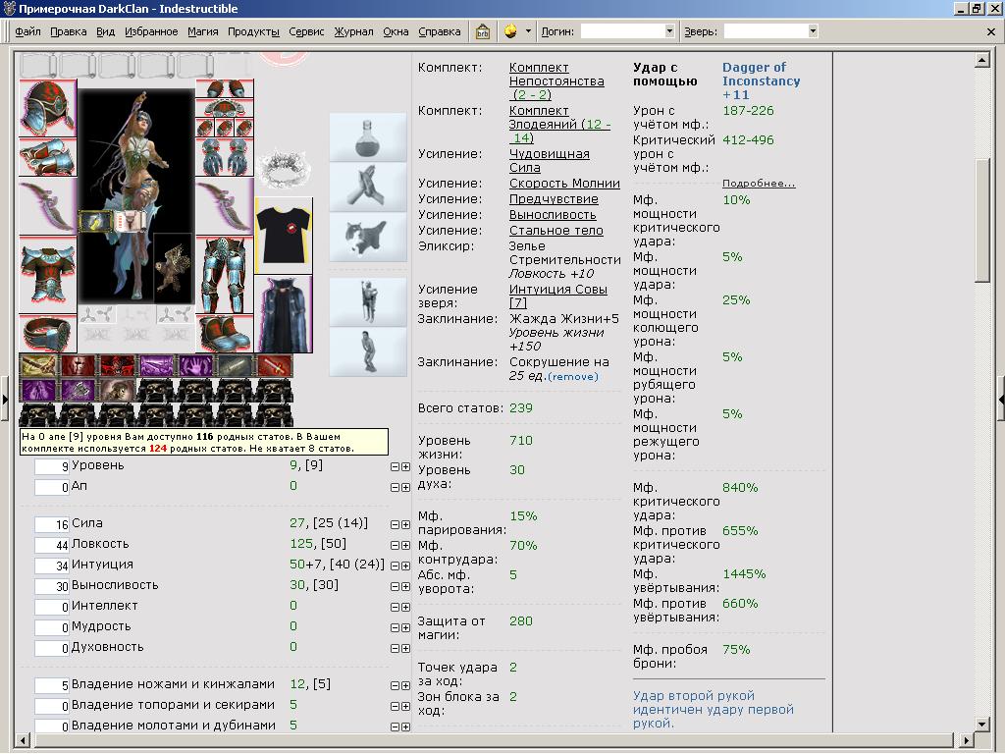Open the Логин combo box dropdown
Viewport: 1005px width, 754px height.
point(669,31)
